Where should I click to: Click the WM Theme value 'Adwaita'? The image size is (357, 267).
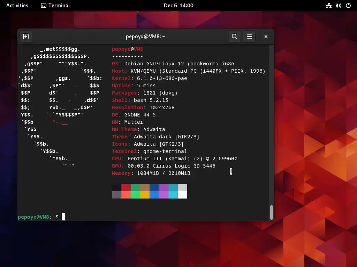(x=154, y=129)
